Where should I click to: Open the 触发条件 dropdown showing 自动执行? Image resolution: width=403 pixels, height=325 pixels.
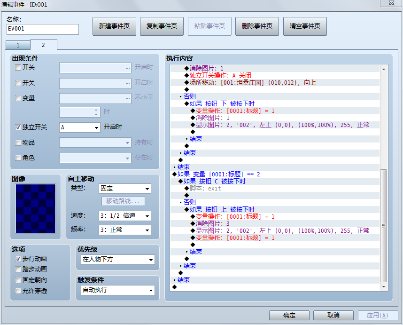coord(118,290)
